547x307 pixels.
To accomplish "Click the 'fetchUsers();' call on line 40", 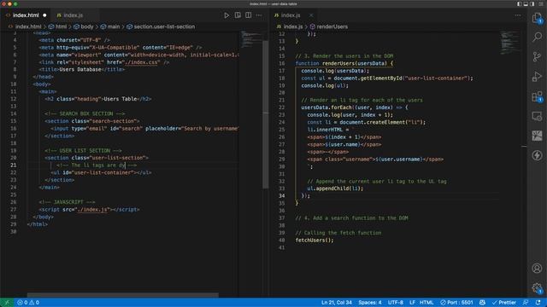I will coord(315,240).
